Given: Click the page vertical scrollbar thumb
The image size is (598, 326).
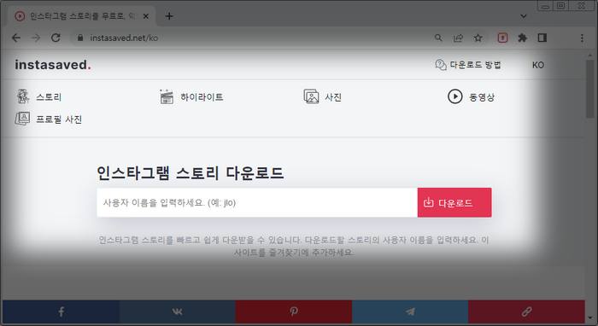Looking at the screenshot, I should [590, 89].
